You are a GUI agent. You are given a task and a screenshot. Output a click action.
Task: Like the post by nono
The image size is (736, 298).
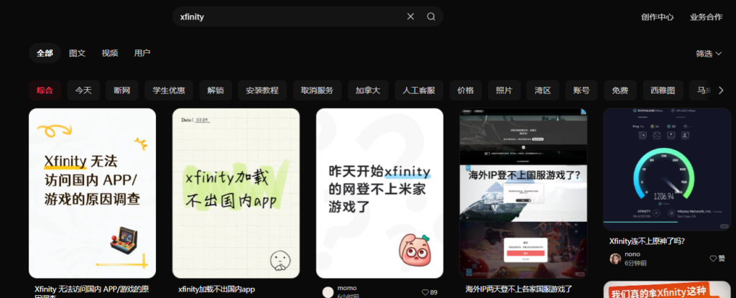point(717,259)
